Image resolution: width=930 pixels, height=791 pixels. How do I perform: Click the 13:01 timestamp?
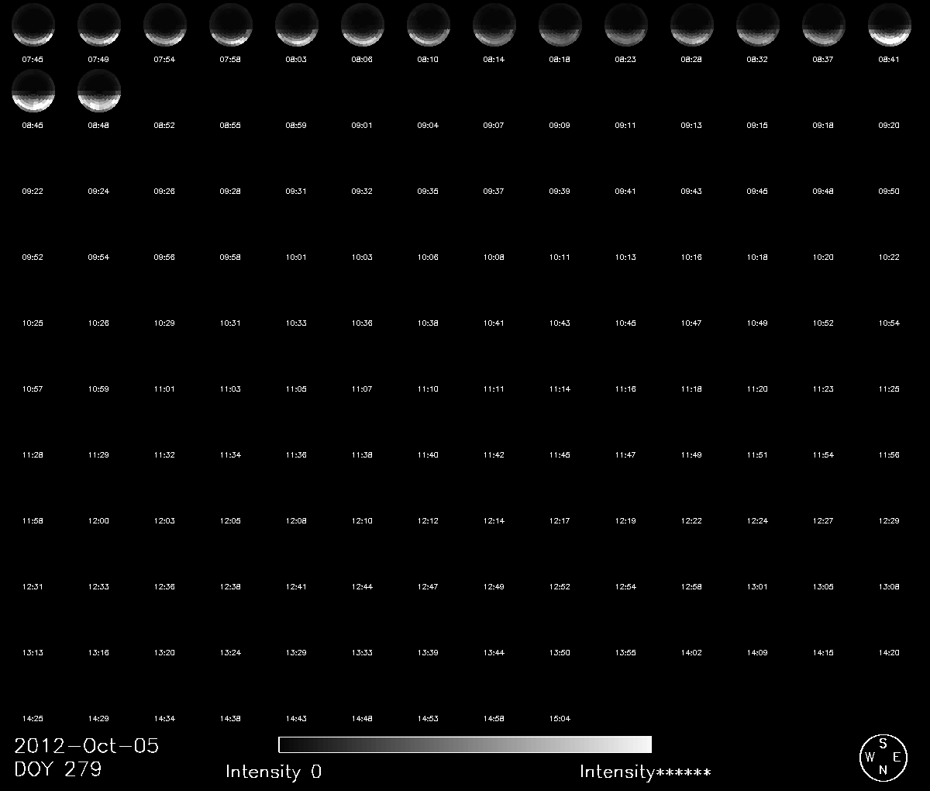click(x=757, y=586)
